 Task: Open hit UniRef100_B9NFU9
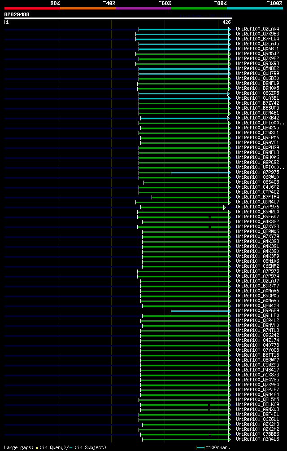coord(257,83)
